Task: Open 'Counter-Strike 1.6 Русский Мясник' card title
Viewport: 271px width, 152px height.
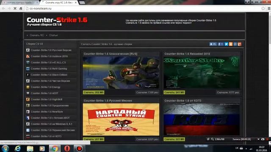Action: (108, 100)
